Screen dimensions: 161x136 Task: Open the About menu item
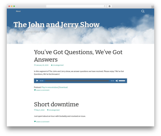click(18, 11)
